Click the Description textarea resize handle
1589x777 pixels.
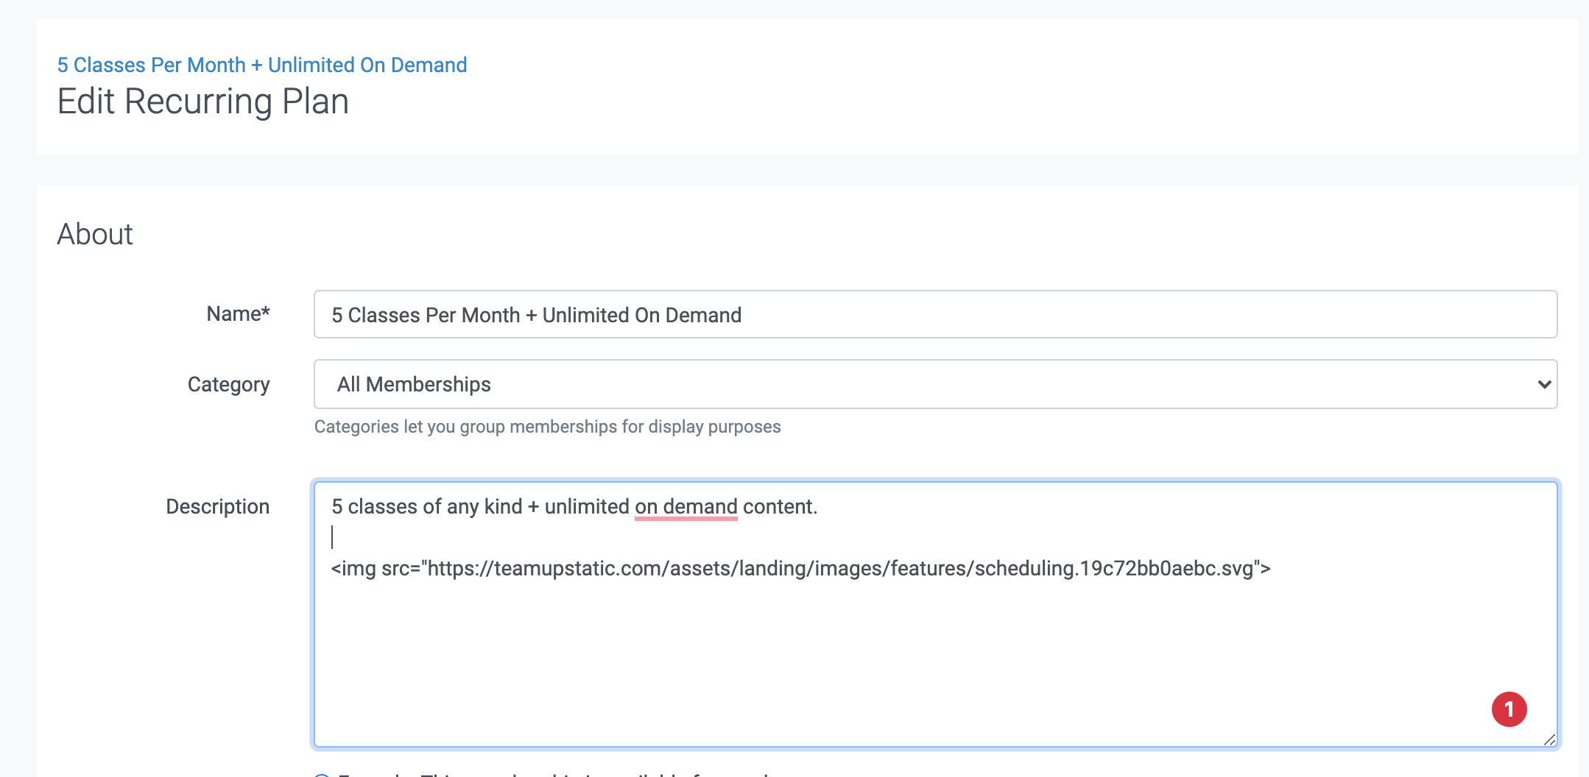(x=1549, y=739)
